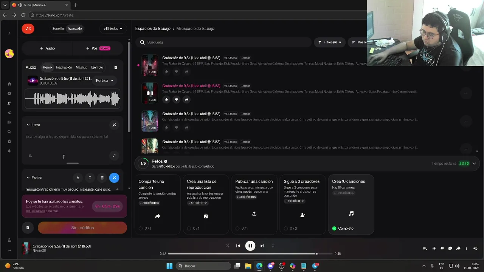Focus the Búsqueda search field
Image resolution: width=484 pixels, height=272 pixels.
point(223,42)
